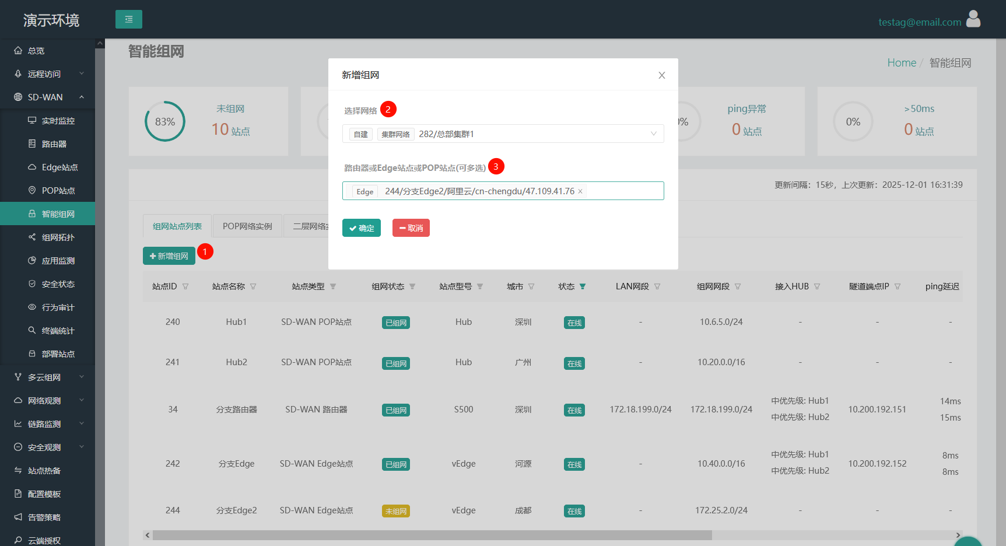
Task: Filter the 隧道端点IP column
Action: [x=898, y=286]
